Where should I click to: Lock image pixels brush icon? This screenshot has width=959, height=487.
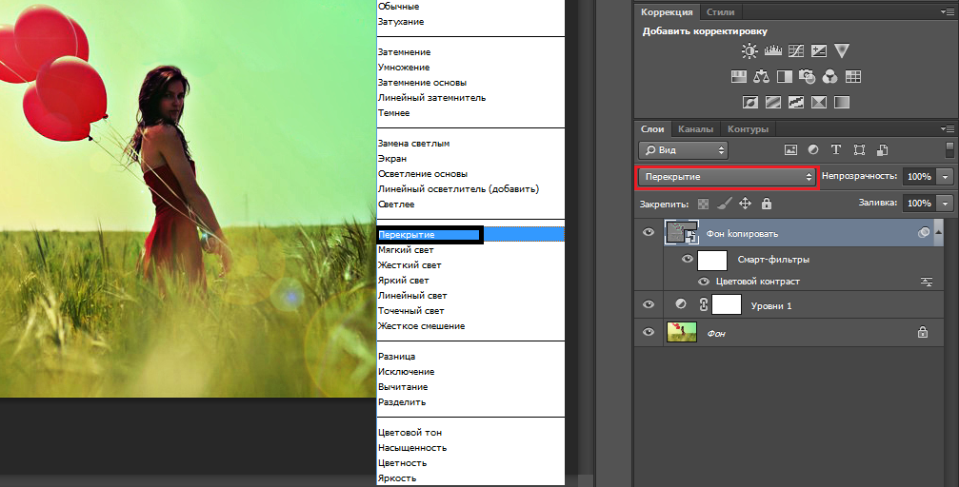pyautogui.click(x=724, y=203)
